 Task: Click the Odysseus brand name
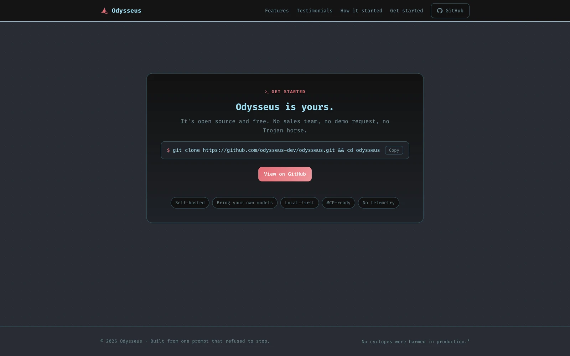126,11
